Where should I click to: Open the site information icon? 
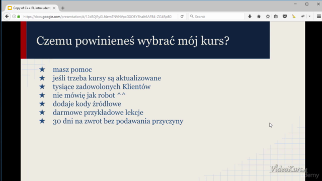14,17
